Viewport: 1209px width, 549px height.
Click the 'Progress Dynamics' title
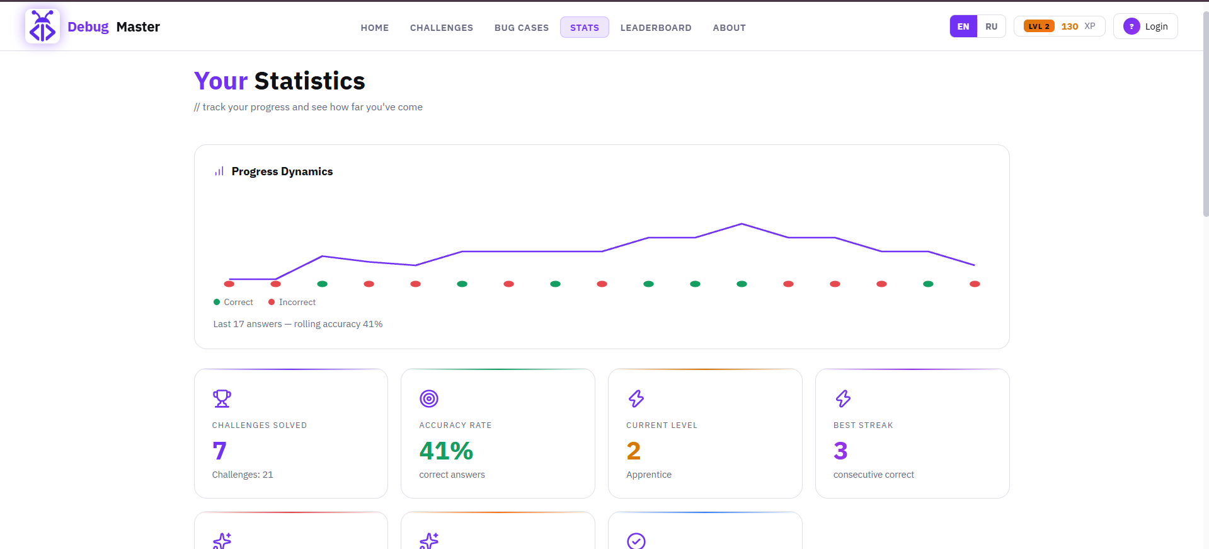[282, 171]
